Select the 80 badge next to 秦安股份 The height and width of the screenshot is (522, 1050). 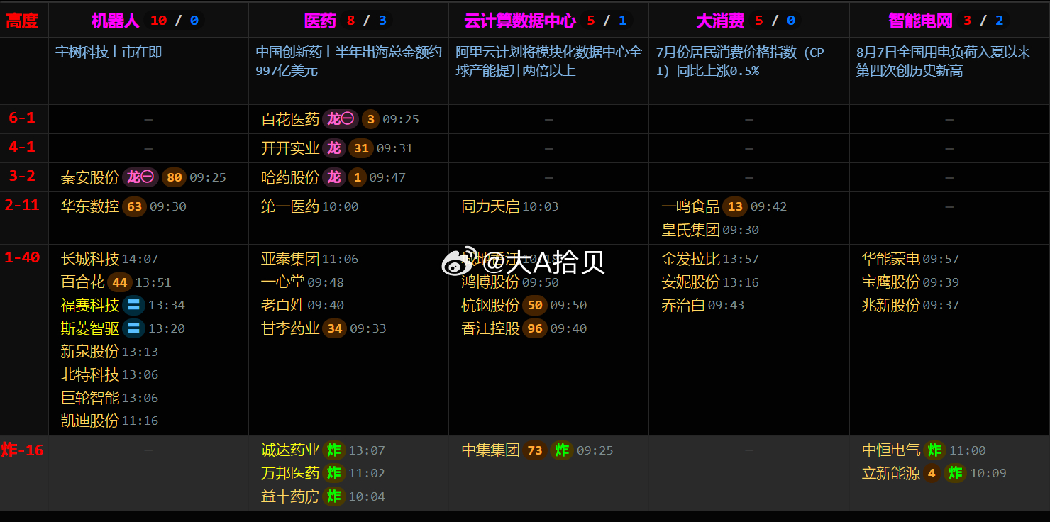174,177
